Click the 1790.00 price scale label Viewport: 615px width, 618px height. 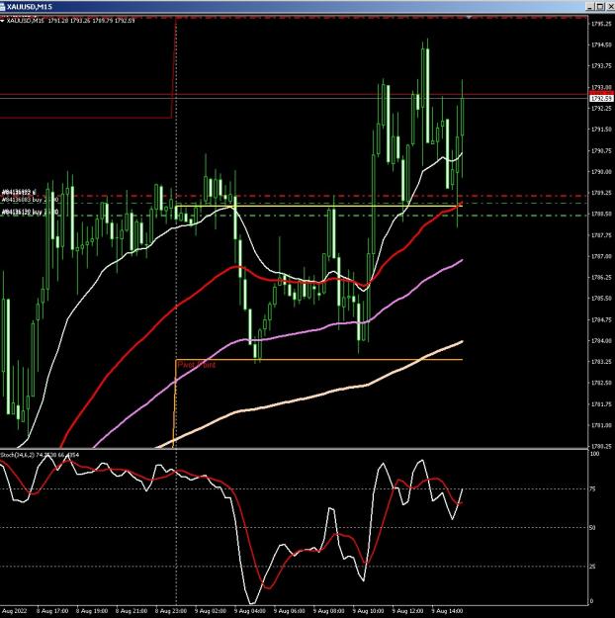(x=601, y=172)
